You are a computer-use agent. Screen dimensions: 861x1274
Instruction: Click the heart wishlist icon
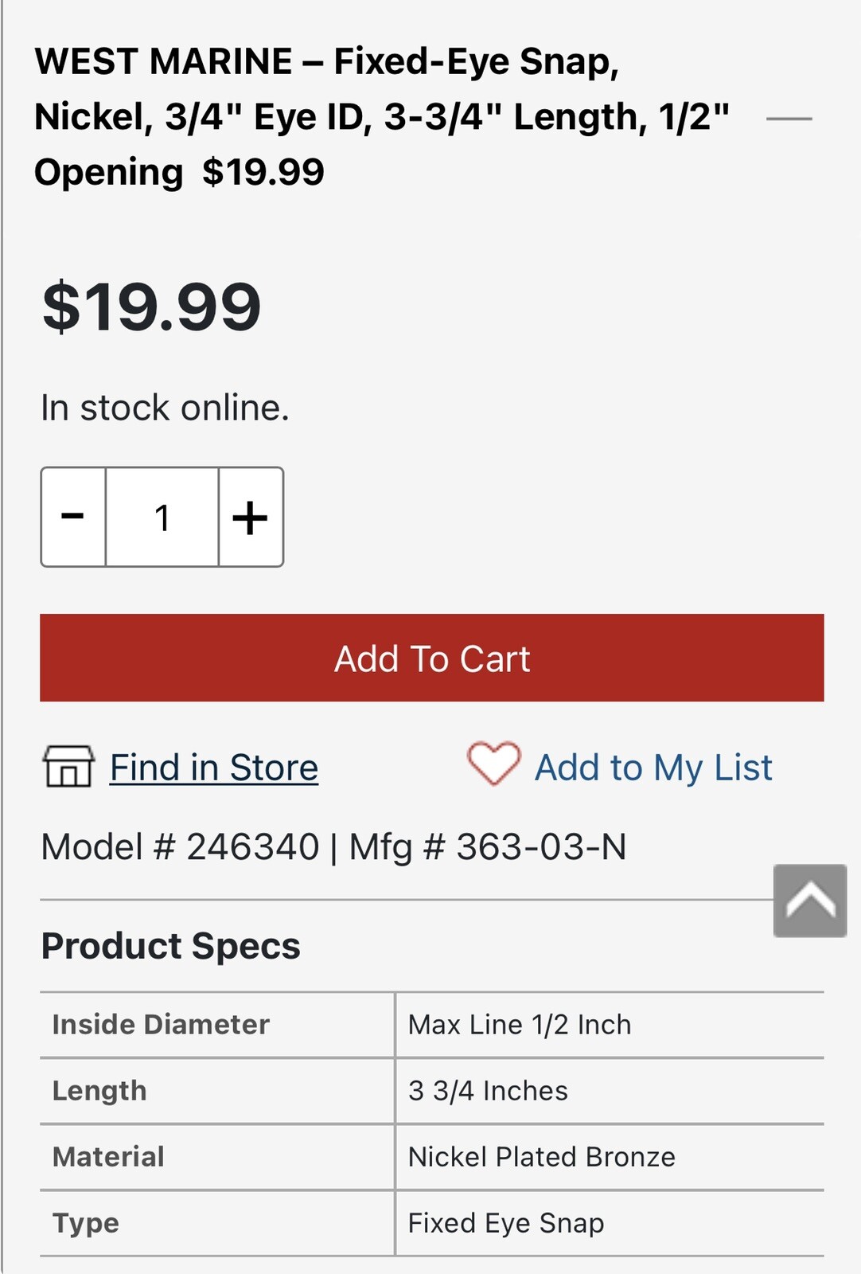pos(493,764)
